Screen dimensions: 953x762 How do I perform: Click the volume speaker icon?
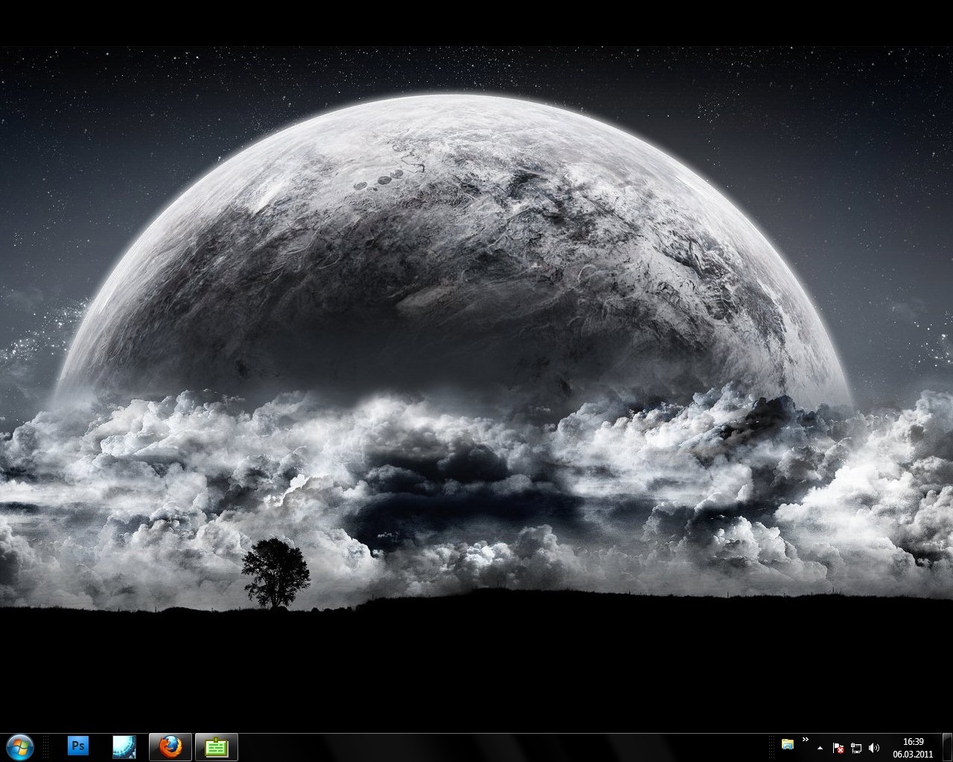[874, 748]
